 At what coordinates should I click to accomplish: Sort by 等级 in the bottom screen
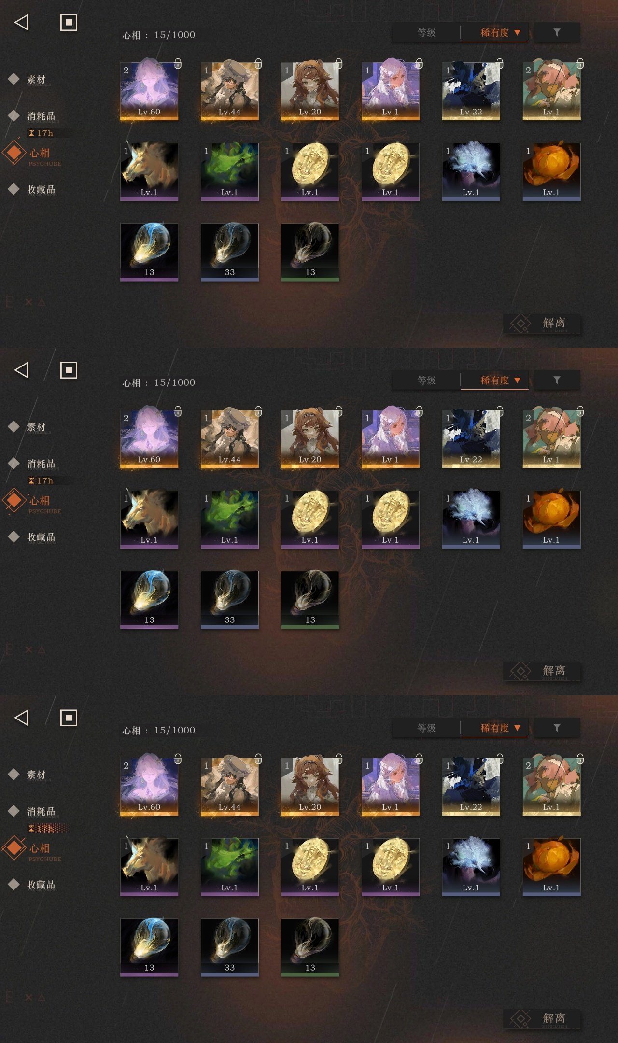[x=426, y=728]
